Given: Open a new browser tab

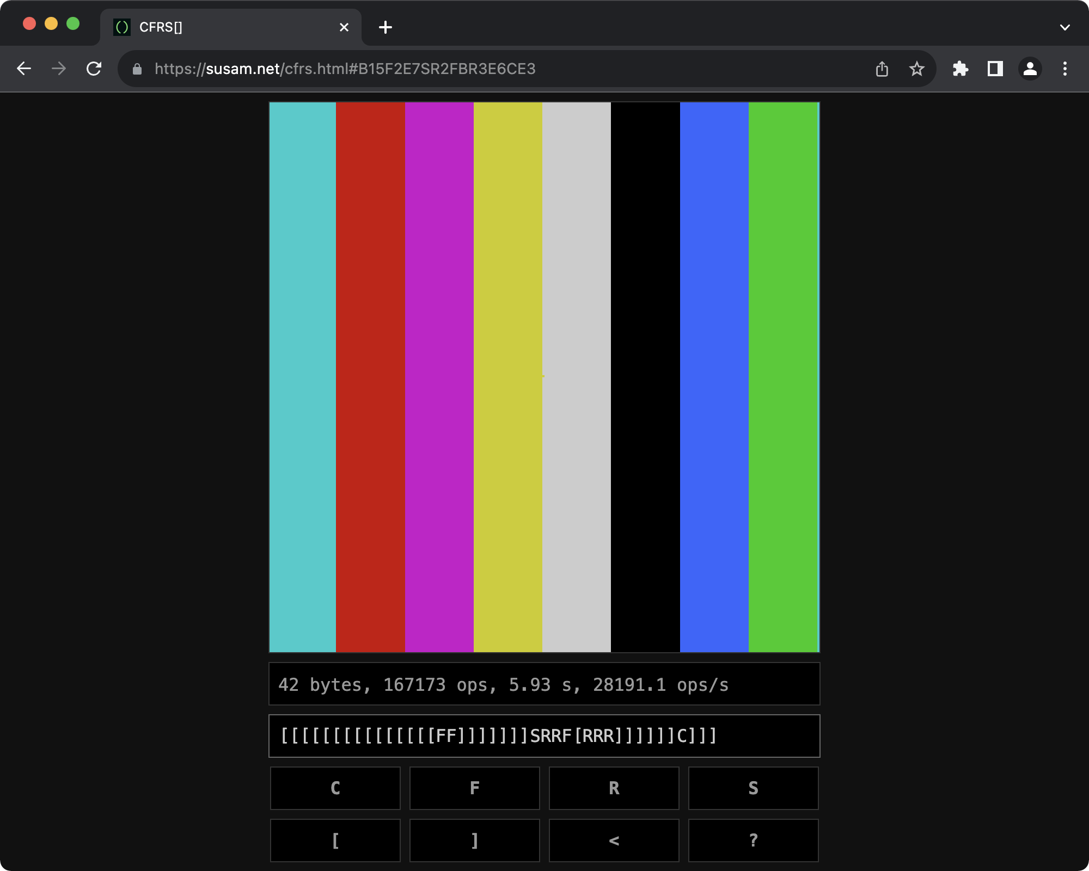Looking at the screenshot, I should point(386,27).
